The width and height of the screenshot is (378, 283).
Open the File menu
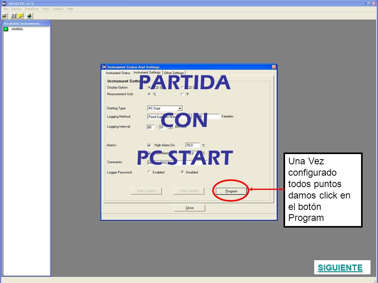(5, 9)
